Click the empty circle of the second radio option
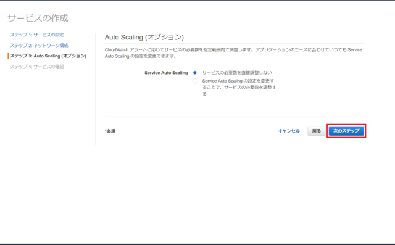The image size is (395, 245). (195, 81)
